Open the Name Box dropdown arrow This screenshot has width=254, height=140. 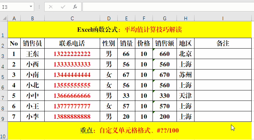(x=31, y=7)
